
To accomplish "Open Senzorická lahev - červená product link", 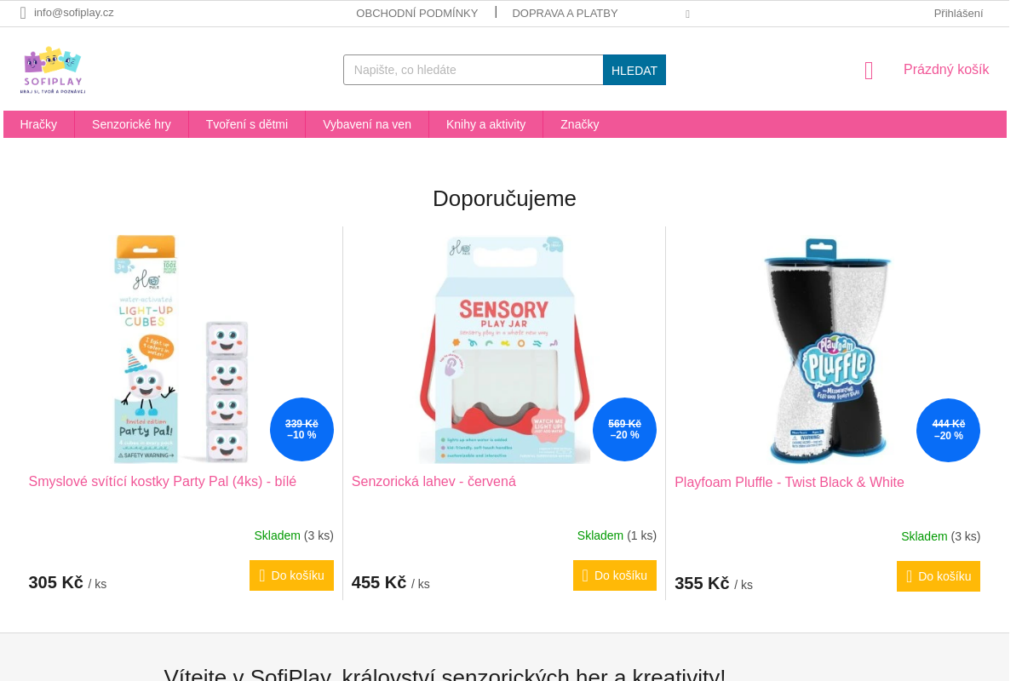I will pyautogui.click(x=433, y=482).
